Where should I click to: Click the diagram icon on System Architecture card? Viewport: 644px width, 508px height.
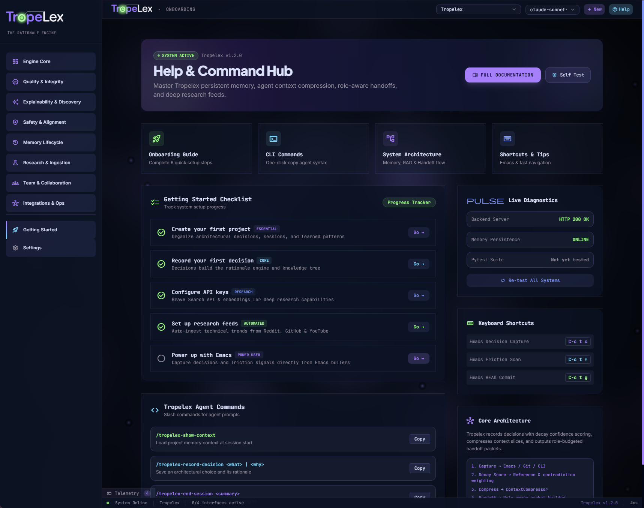[x=390, y=139]
